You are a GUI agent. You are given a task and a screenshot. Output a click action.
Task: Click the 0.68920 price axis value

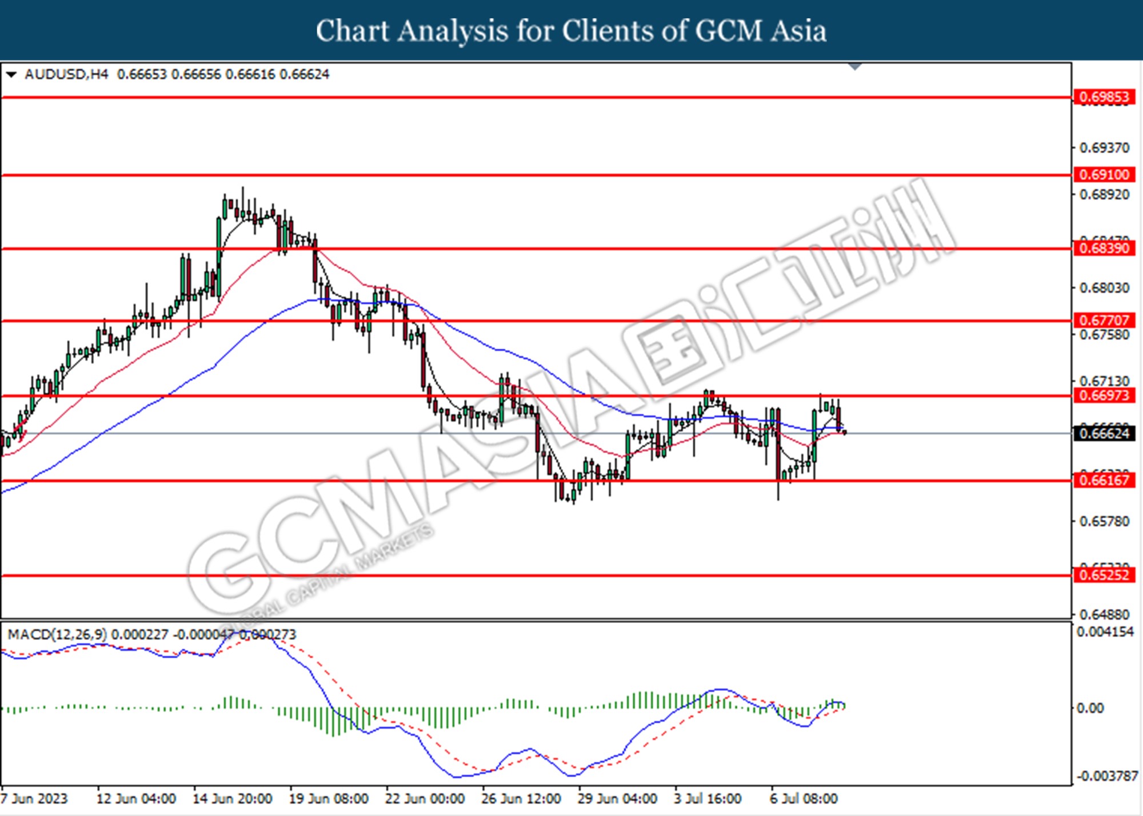[x=1104, y=195]
